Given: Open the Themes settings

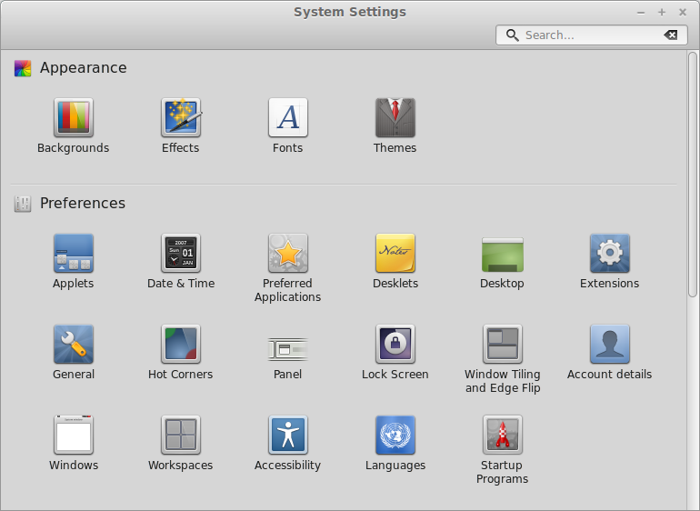Looking at the screenshot, I should 395,118.
